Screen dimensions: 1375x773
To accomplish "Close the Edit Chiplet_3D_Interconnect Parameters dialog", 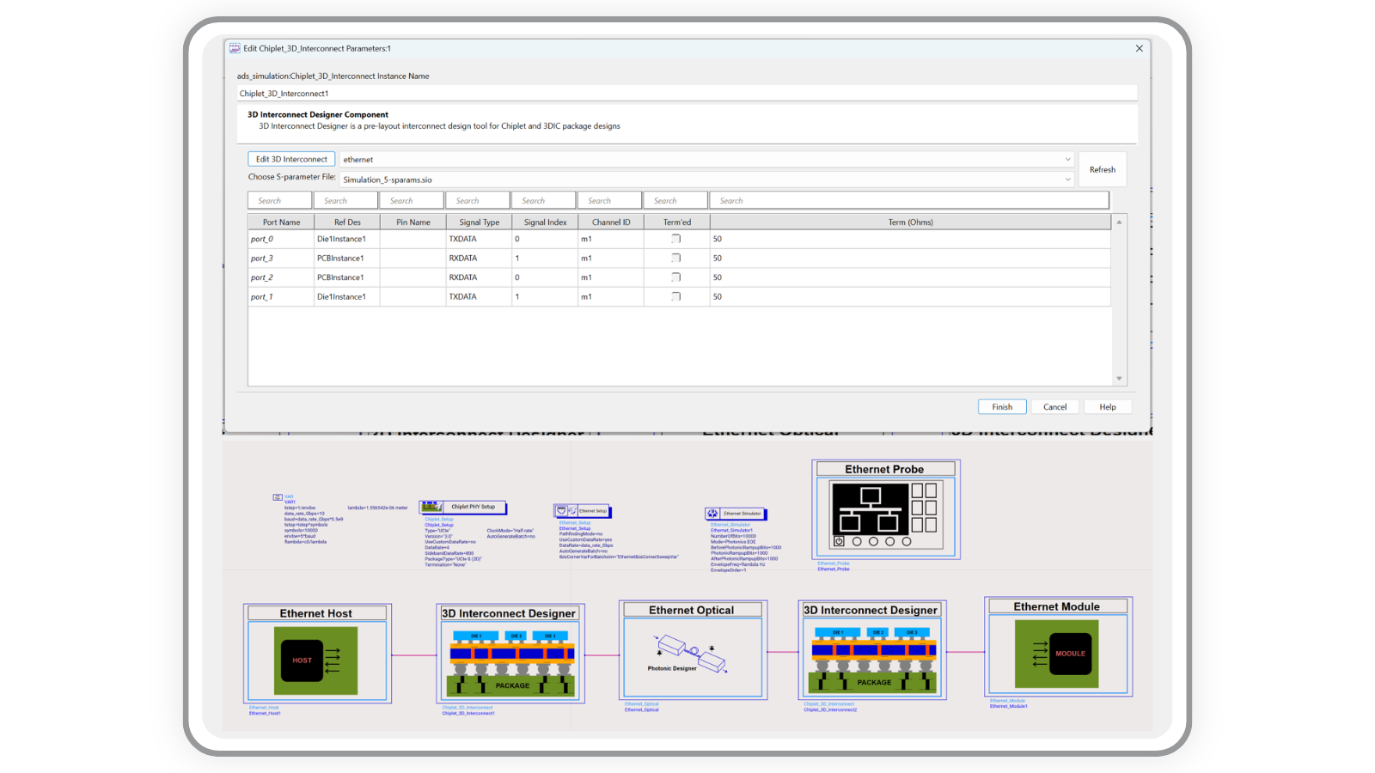I will click(1140, 49).
